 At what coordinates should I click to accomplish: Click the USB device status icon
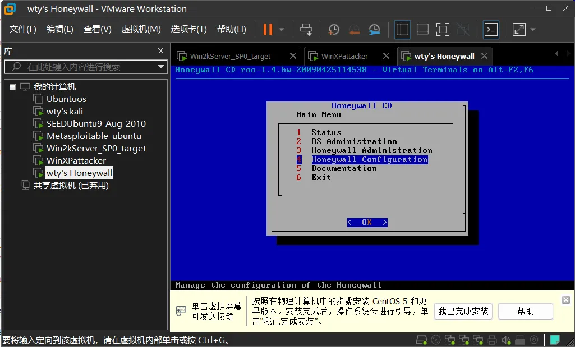click(x=520, y=340)
